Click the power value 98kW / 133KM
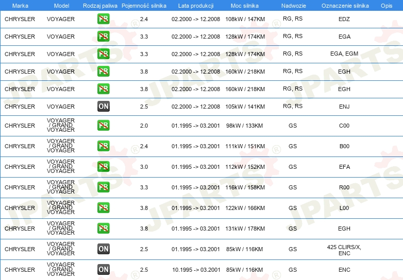This screenshot has height=280, width=403. click(x=244, y=126)
